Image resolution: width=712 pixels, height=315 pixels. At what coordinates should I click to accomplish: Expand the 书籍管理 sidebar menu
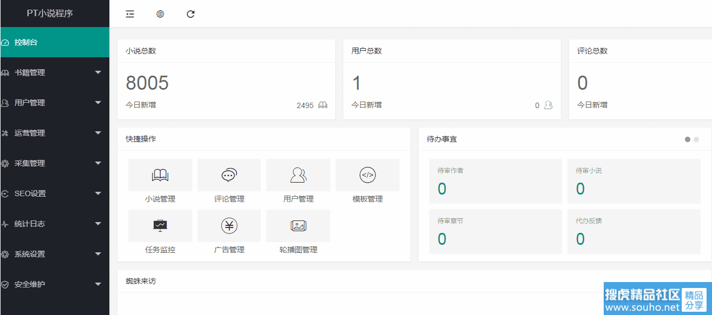coord(54,72)
